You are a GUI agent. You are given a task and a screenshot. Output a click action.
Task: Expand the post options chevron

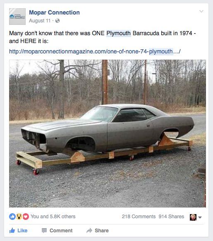point(201,11)
